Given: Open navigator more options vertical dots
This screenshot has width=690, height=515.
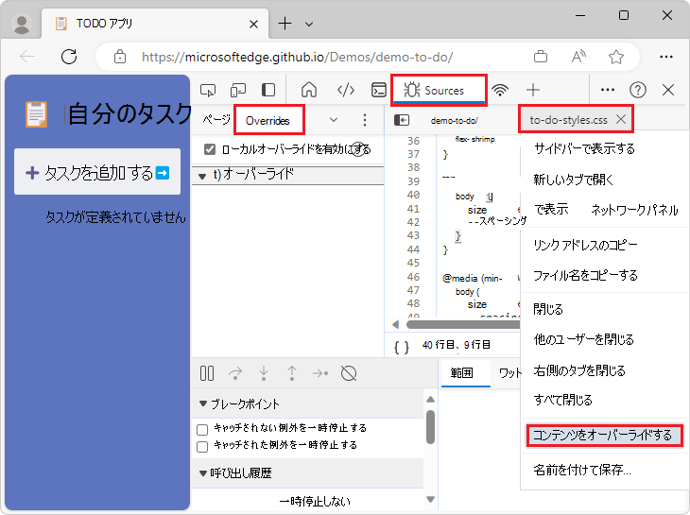Looking at the screenshot, I should point(364,120).
